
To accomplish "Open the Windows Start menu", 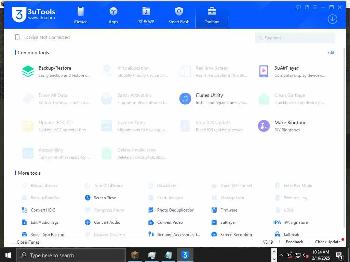I will [x=8, y=255].
